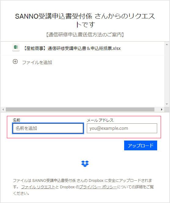Open the ファイルリクエスト link
This screenshot has height=203, width=170.
coord(38,187)
